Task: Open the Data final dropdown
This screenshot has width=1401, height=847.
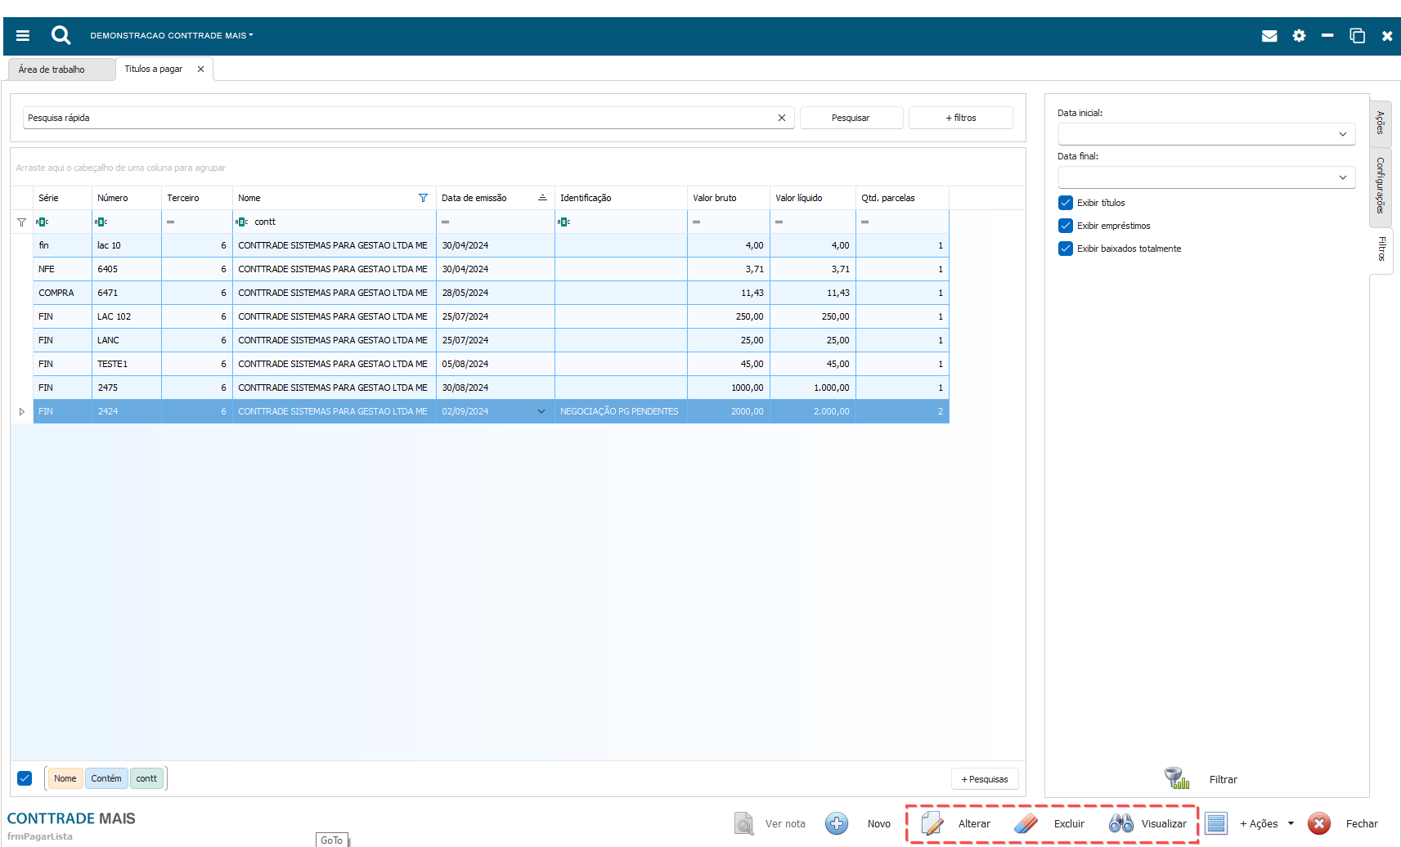Action: pyautogui.click(x=1342, y=177)
